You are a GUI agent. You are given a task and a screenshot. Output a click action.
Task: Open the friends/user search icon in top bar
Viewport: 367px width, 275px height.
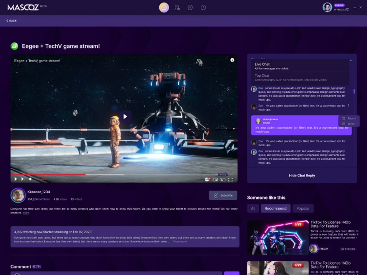177,7
